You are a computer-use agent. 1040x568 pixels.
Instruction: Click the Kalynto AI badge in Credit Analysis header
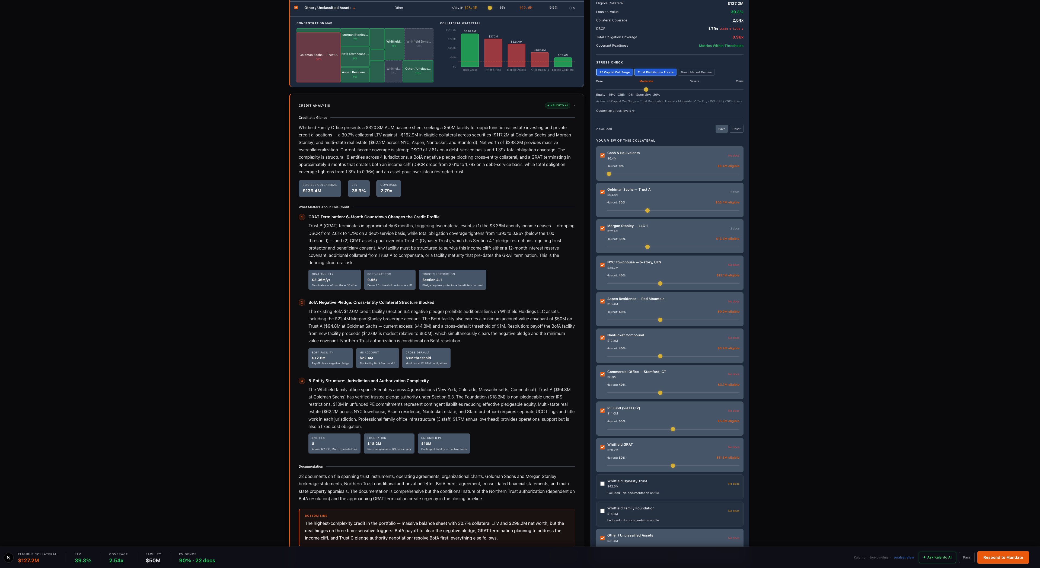[x=557, y=105]
